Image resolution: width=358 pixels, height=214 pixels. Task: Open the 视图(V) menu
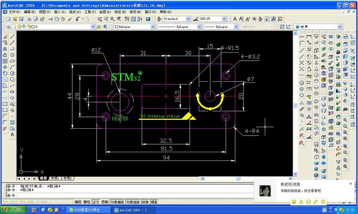point(45,12)
